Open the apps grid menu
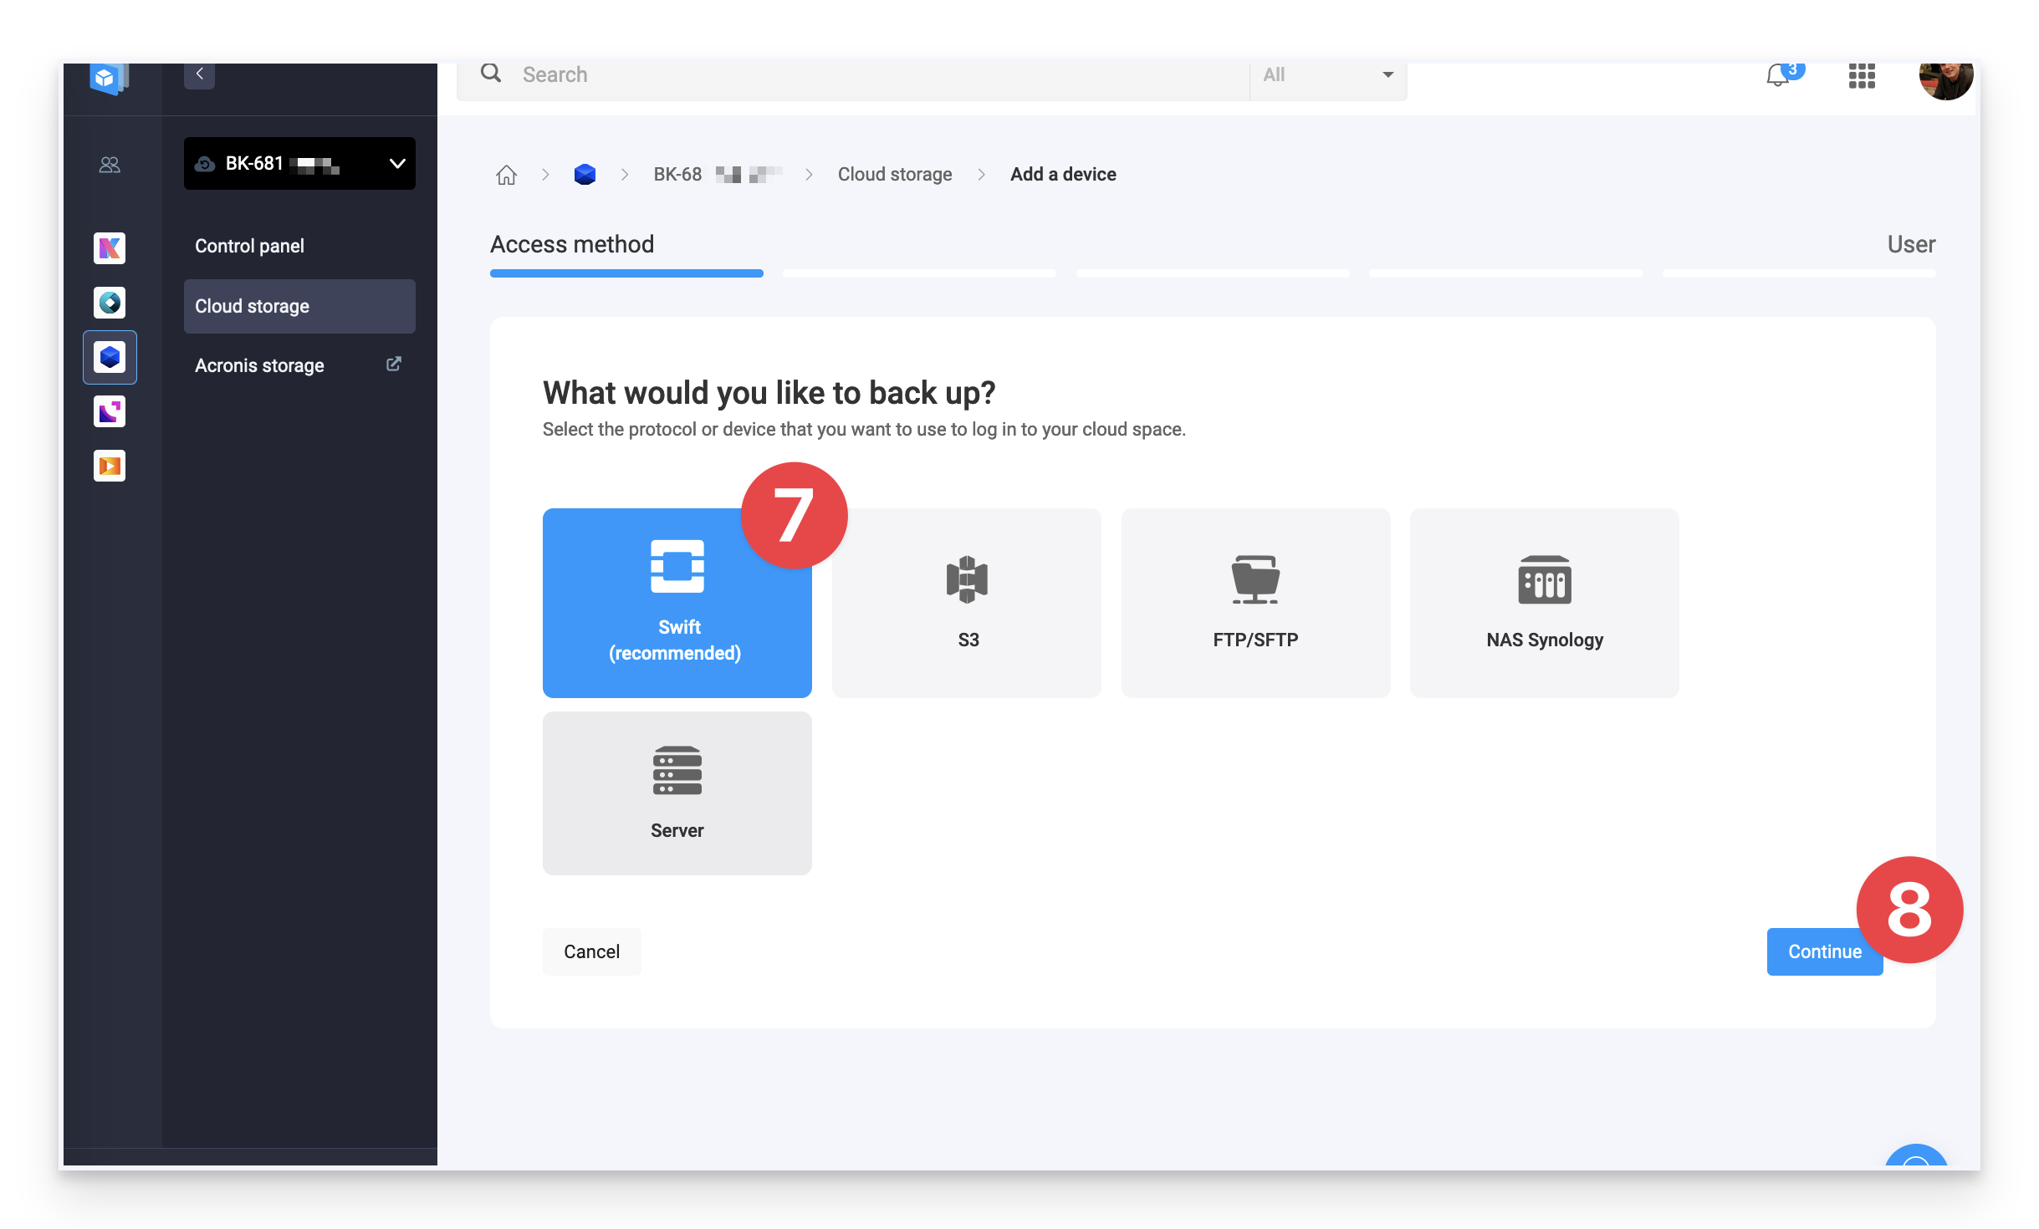Viewport: 2039px width, 1229px height. point(1862,76)
